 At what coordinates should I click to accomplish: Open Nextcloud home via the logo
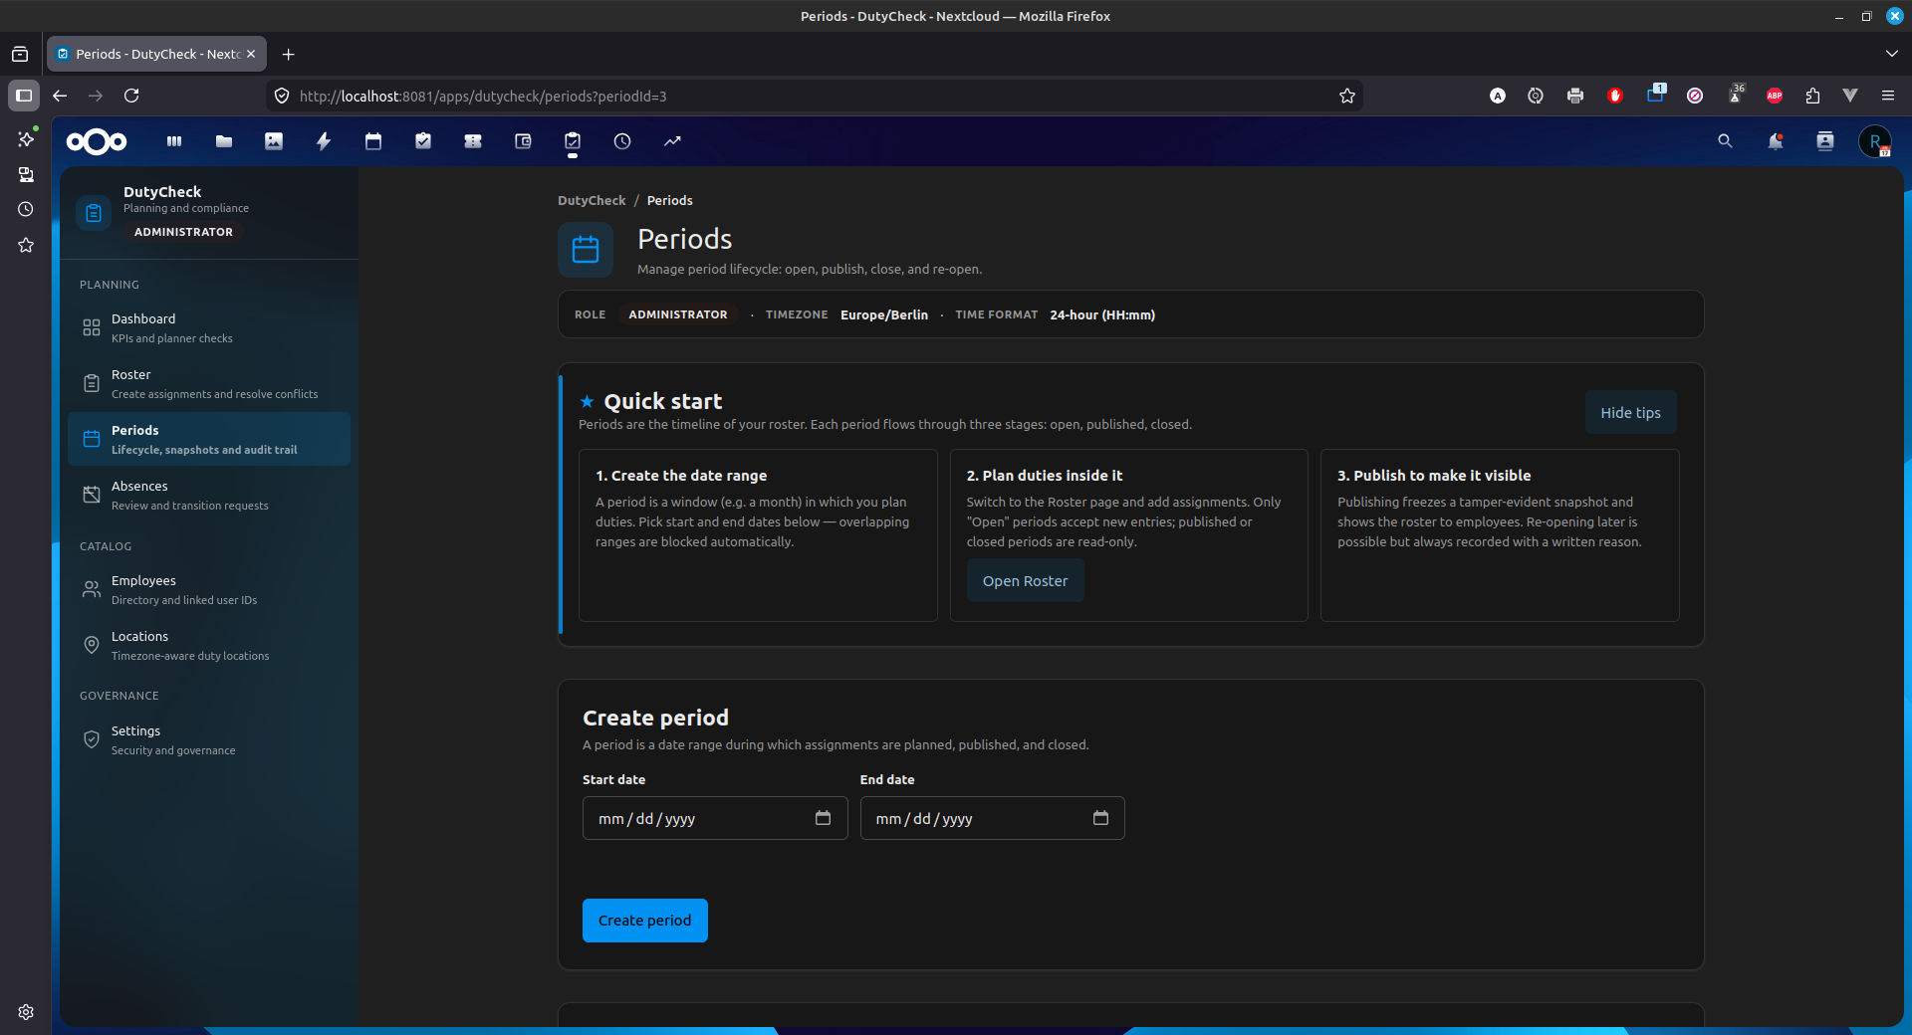97,141
